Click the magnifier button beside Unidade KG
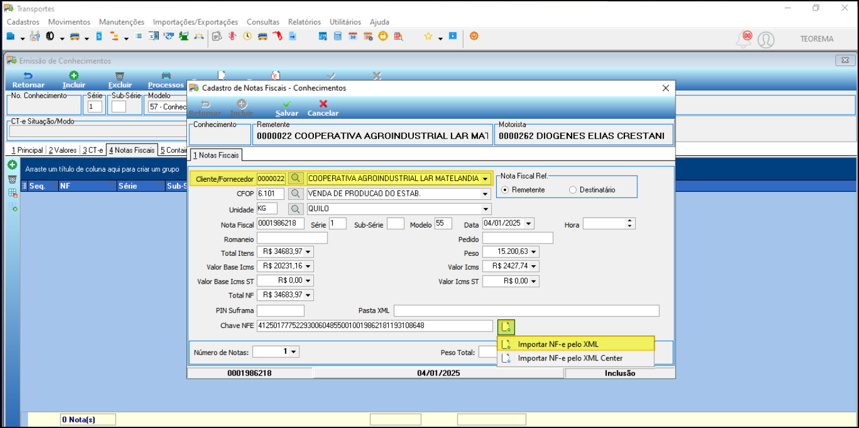This screenshot has height=428, width=859. (296, 209)
